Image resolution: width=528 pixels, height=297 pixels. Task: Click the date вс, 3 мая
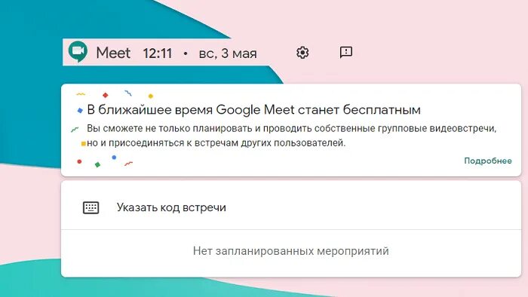tap(228, 54)
